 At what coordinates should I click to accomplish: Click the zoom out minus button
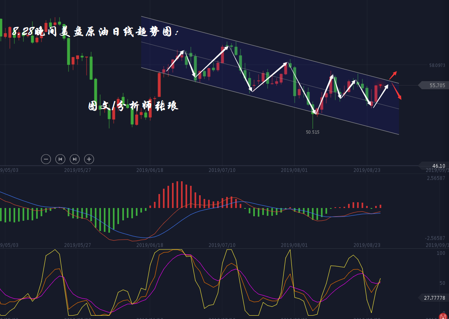pos(46,159)
